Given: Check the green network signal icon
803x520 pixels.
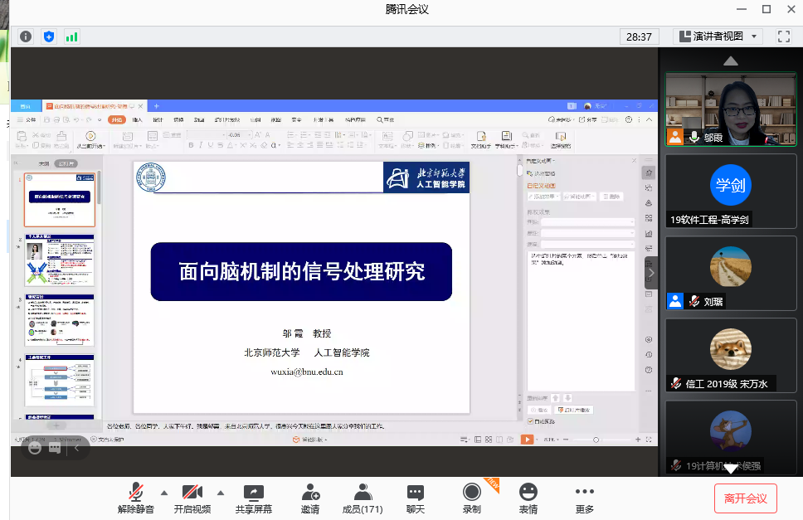Looking at the screenshot, I should pyautogui.click(x=72, y=36).
